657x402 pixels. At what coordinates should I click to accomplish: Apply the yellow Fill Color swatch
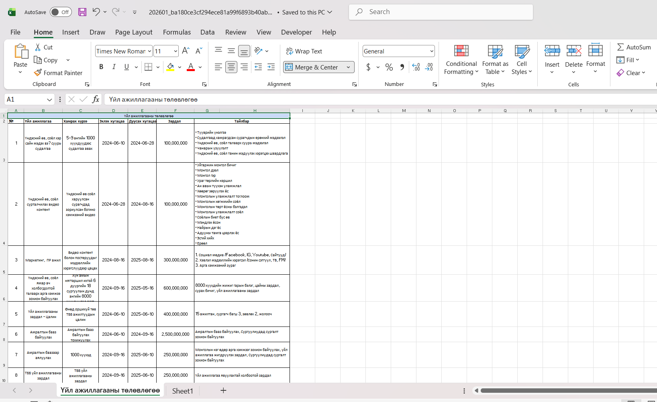point(170,67)
